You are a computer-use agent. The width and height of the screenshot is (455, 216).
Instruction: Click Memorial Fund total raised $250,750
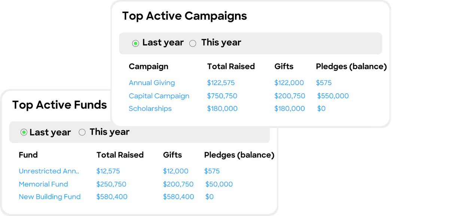pos(111,184)
